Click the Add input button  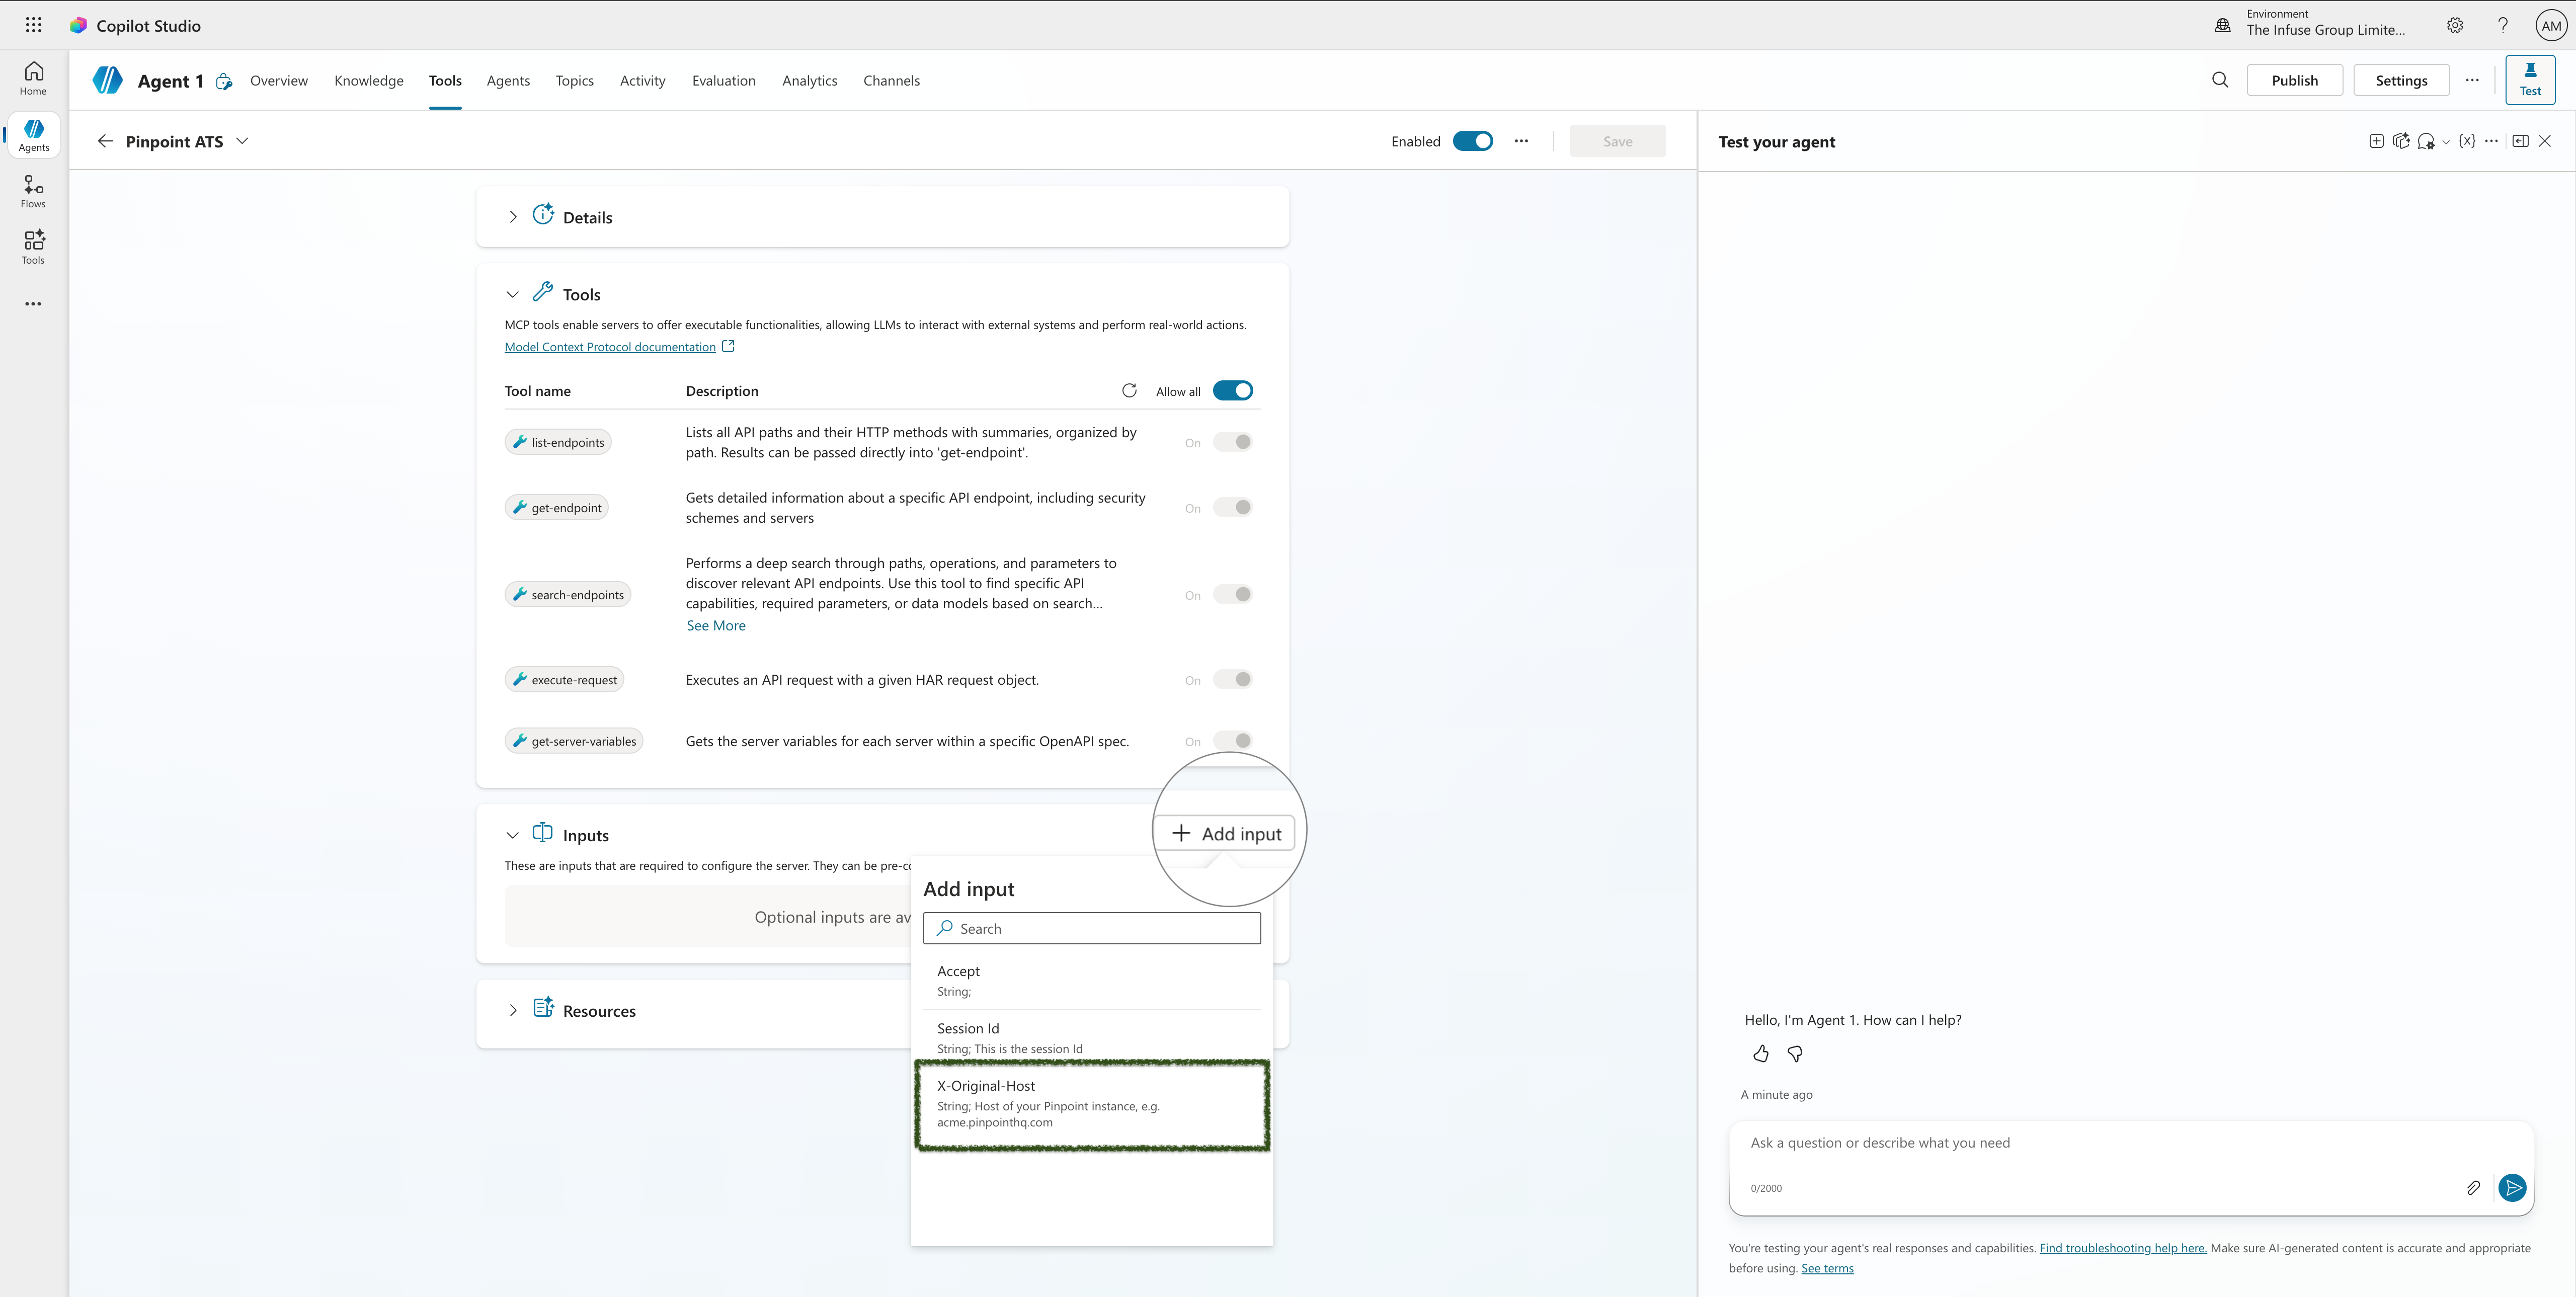(x=1225, y=833)
